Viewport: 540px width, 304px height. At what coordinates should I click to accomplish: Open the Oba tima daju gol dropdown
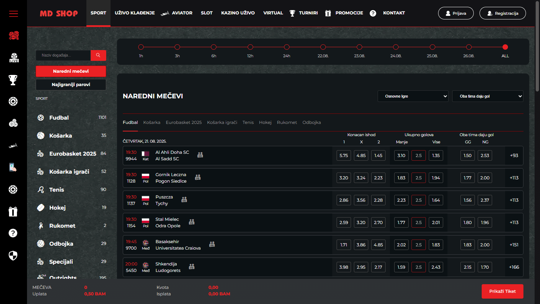[487, 96]
